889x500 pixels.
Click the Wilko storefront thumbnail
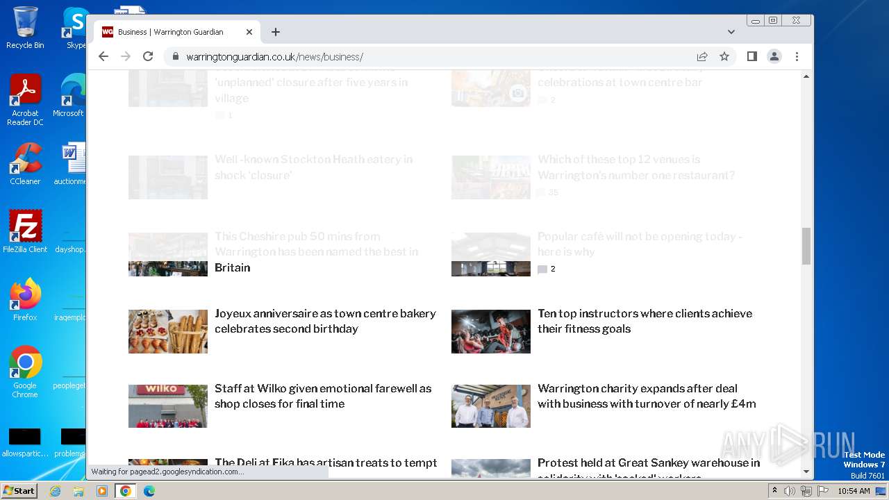(168, 406)
